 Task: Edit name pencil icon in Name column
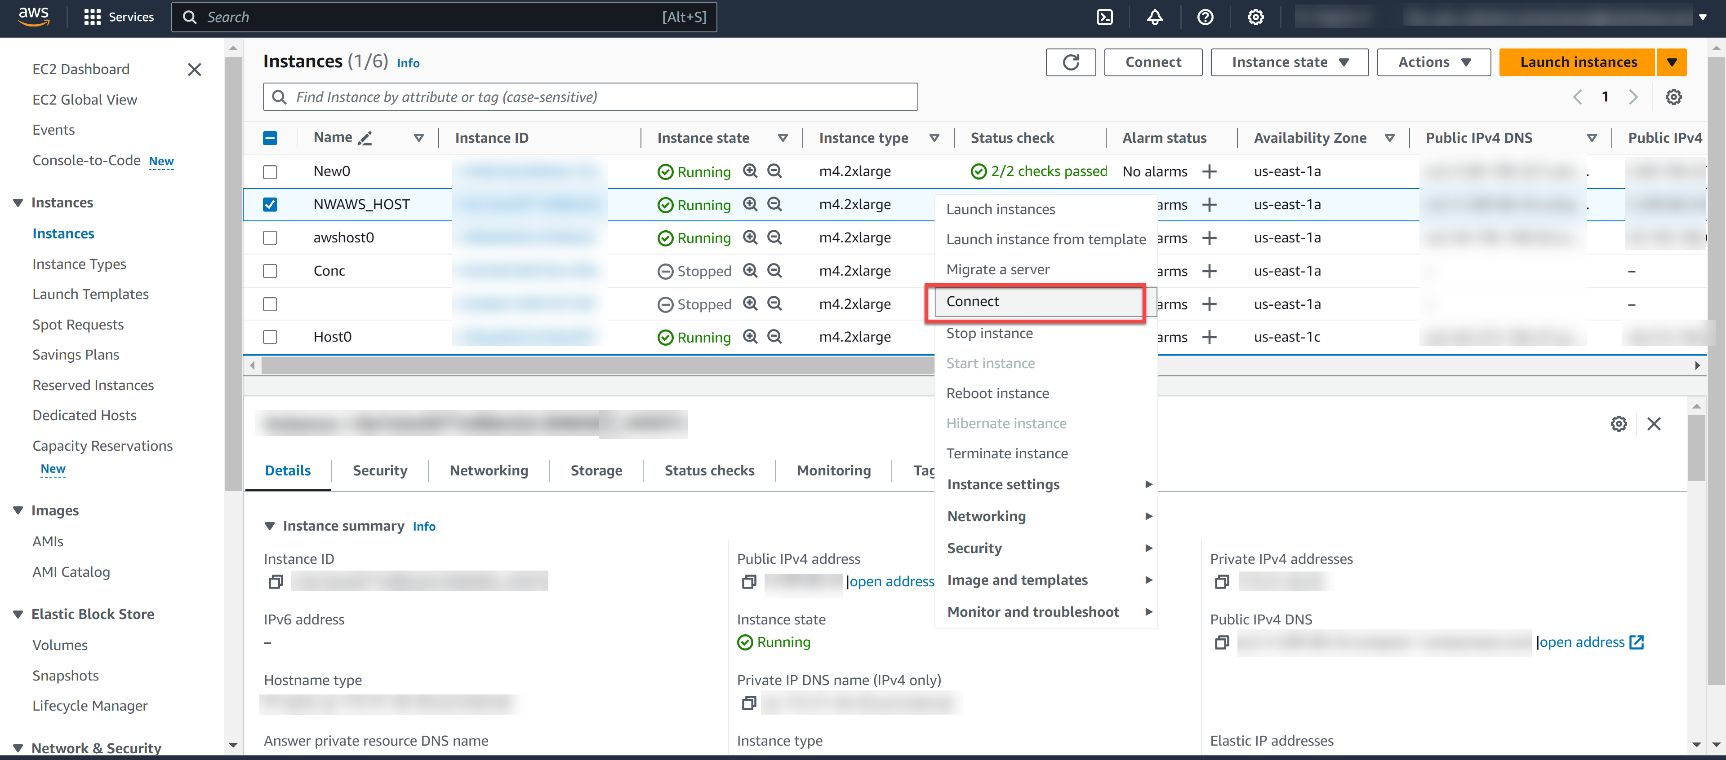tap(365, 138)
